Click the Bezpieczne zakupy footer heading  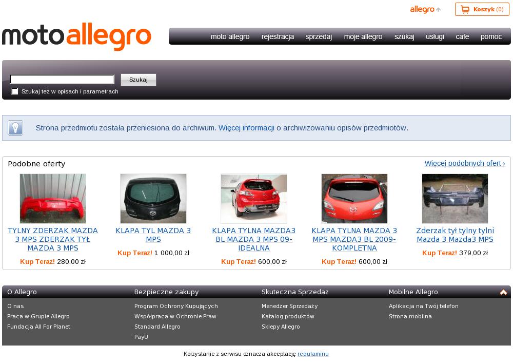[167, 292]
